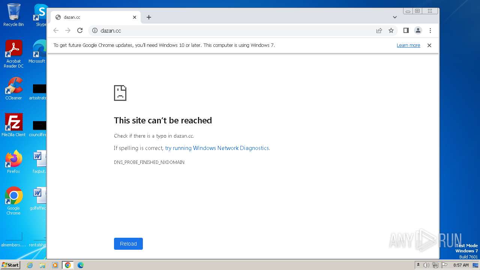Click the 8:57 AM taskbar clock
This screenshot has width=480, height=270.
(x=461, y=265)
